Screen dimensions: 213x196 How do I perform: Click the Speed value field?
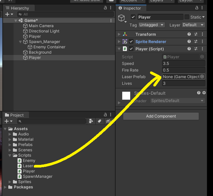click(184, 63)
